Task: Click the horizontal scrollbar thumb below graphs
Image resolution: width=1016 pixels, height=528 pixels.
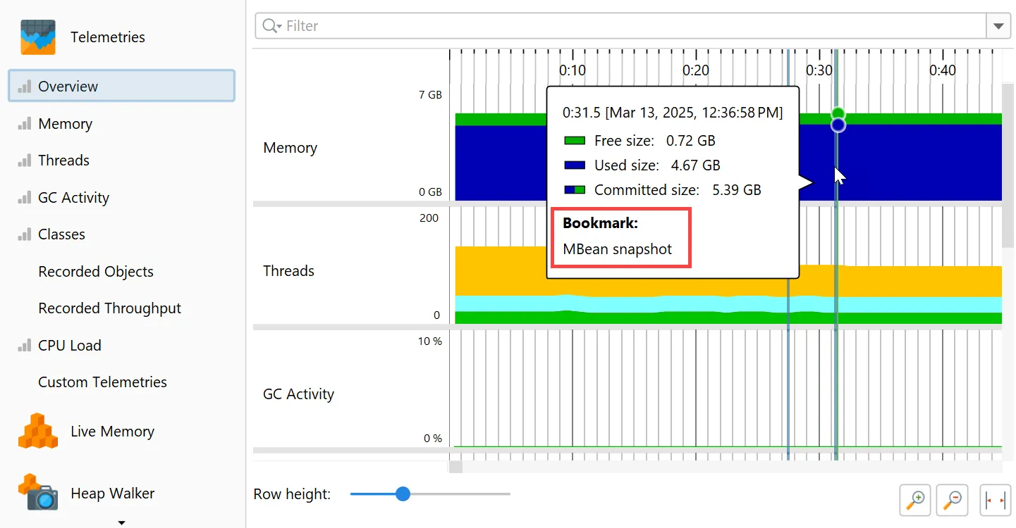Action: pyautogui.click(x=455, y=467)
